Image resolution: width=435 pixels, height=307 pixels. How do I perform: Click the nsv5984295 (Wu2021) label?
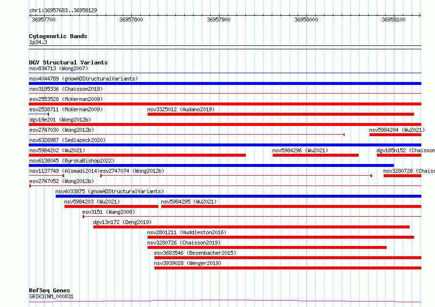click(189, 202)
